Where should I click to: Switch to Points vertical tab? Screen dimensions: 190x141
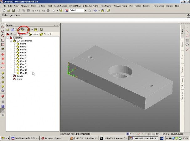(182, 32)
